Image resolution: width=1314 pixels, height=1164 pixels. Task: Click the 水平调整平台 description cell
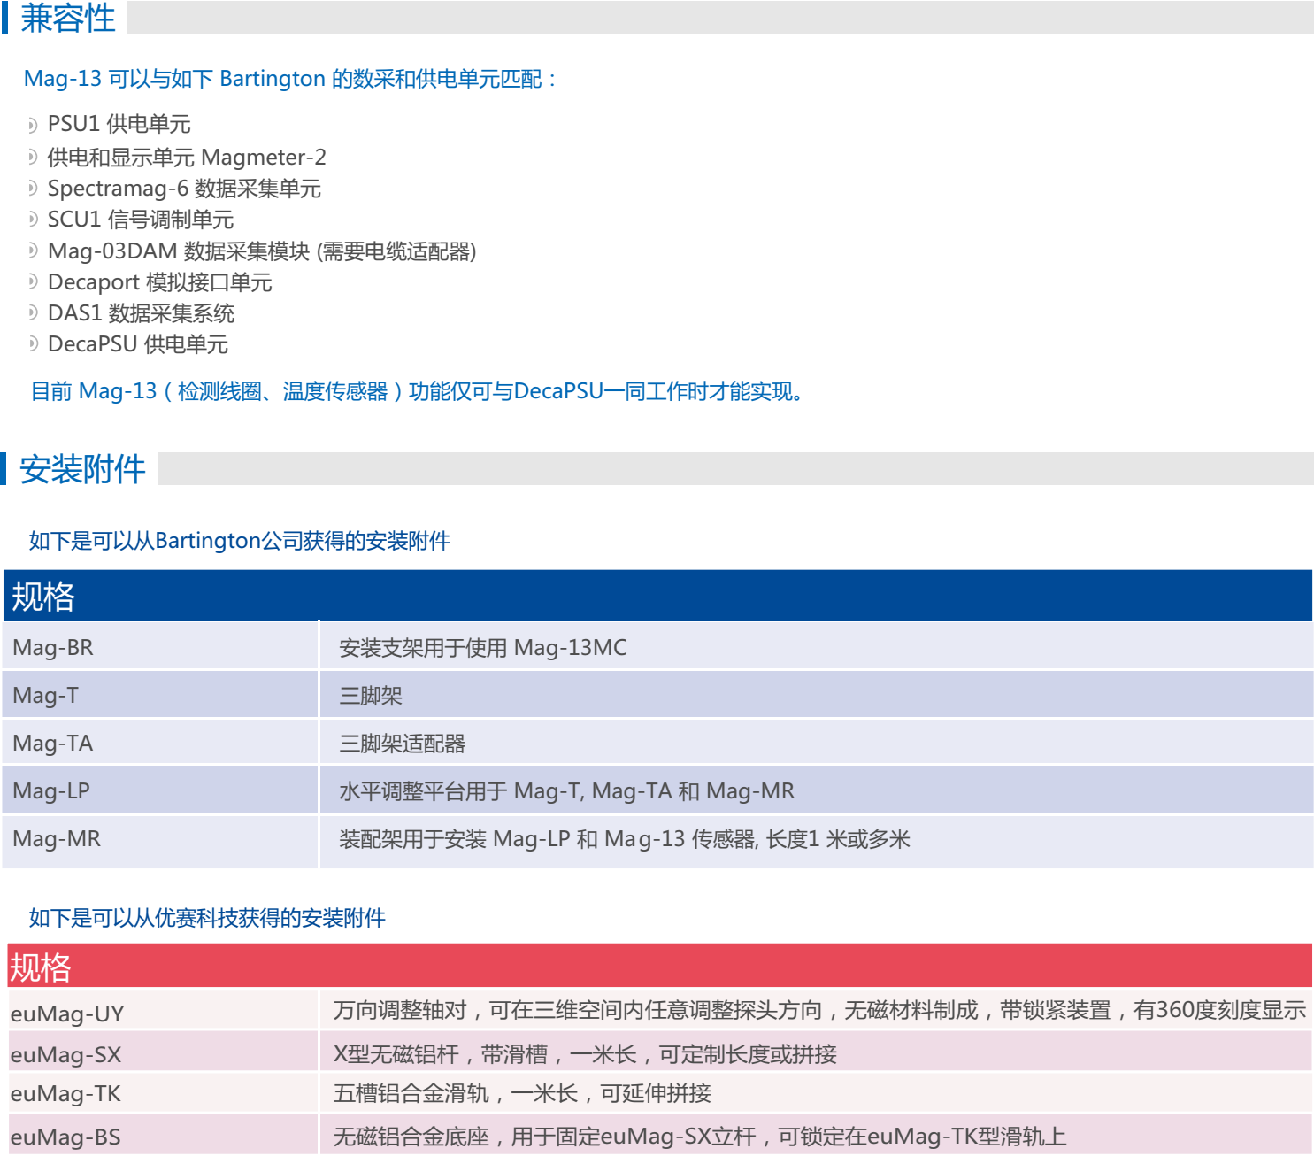816,791
